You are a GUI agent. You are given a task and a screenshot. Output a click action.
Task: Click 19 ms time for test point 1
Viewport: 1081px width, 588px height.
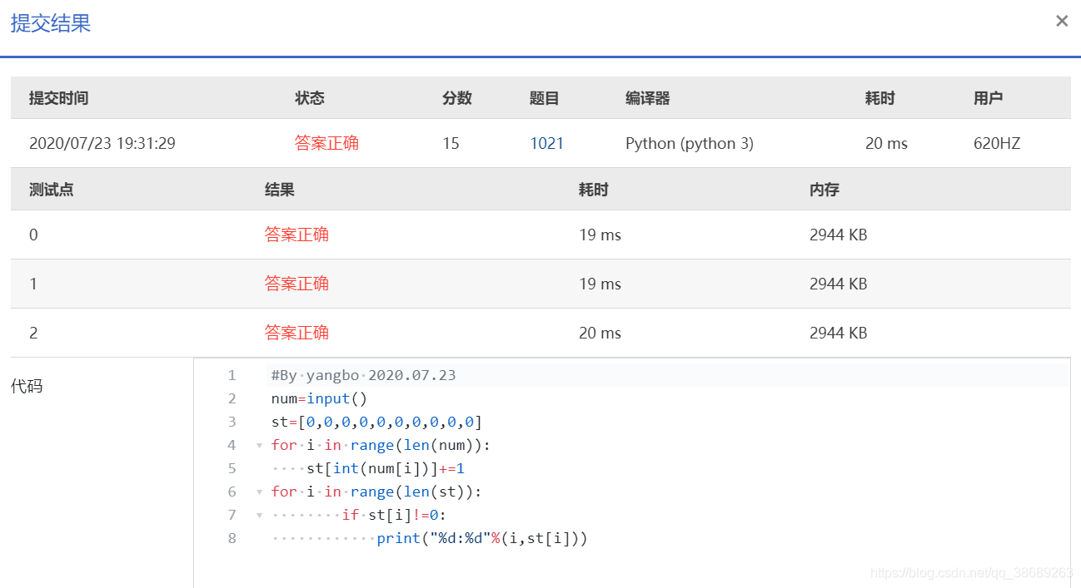point(600,284)
